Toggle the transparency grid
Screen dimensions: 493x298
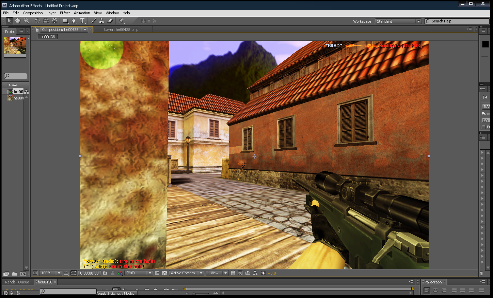point(165,273)
